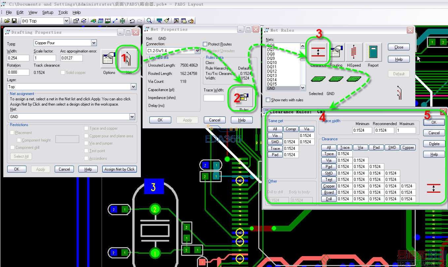Click the Trace Width field in Net Properties
This screenshot has width=448, height=267.
214,98
